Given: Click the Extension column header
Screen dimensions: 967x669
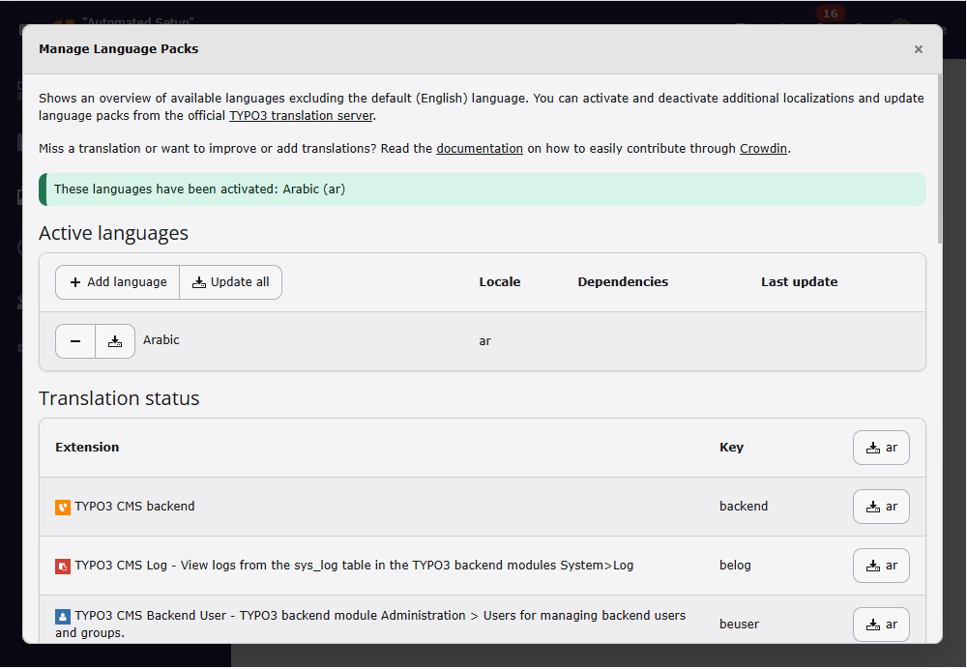Looking at the screenshot, I should pyautogui.click(x=87, y=447).
